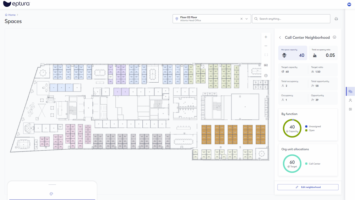Click the By function capacity donut chart

click(292, 128)
